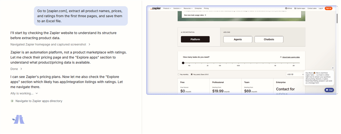Open the Solutions dropdown menu

[177, 8]
